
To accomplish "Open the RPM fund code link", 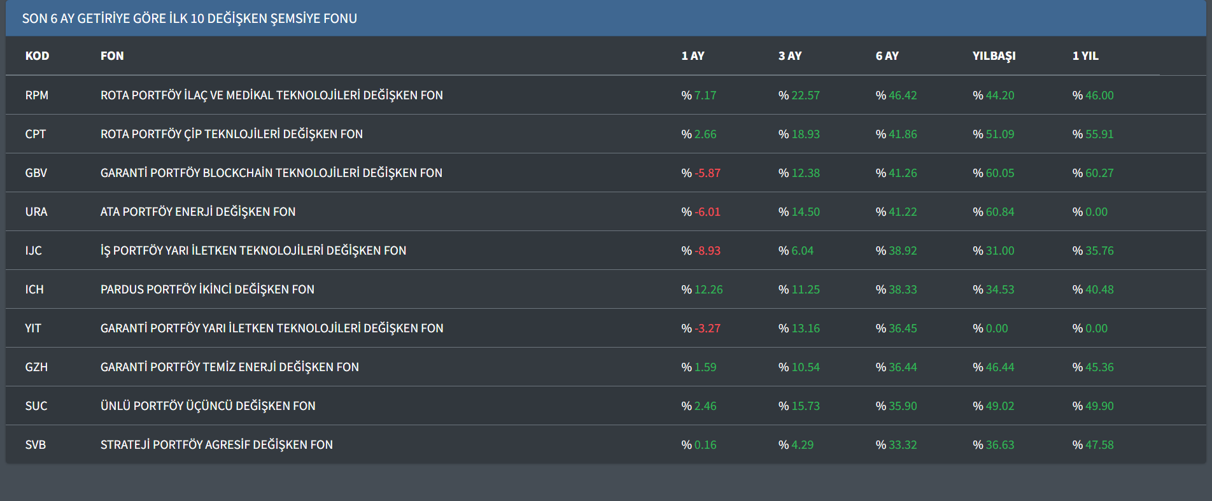I will (36, 95).
